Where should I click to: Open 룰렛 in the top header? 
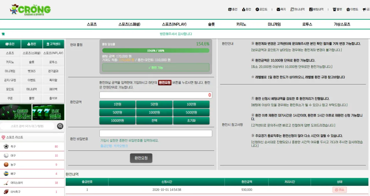click(x=337, y=9)
